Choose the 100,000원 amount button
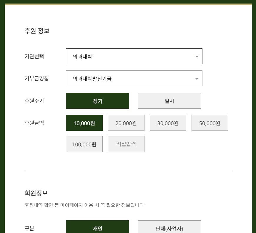256x233 pixels. coord(84,144)
